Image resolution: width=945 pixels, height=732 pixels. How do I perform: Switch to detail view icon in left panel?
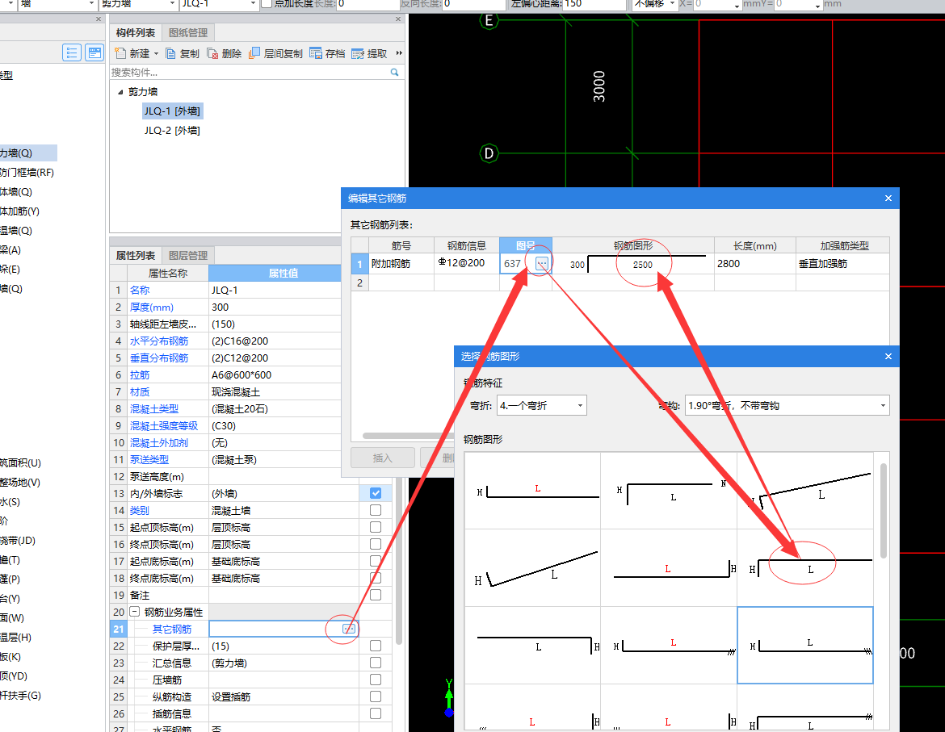click(94, 53)
